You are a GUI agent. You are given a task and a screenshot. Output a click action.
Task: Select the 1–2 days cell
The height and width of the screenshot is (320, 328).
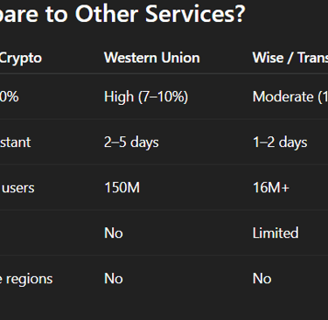point(280,143)
